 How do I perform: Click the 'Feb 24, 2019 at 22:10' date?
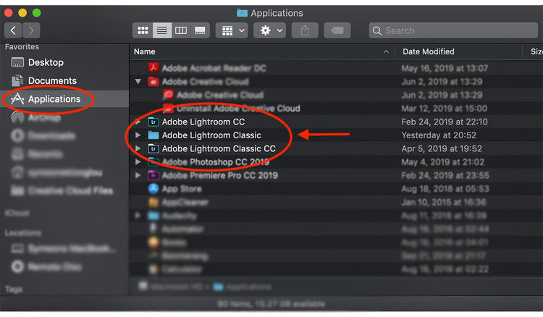pyautogui.click(x=445, y=122)
